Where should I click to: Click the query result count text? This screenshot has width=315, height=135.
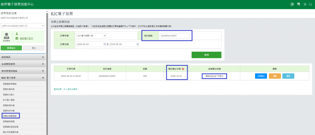(66, 89)
